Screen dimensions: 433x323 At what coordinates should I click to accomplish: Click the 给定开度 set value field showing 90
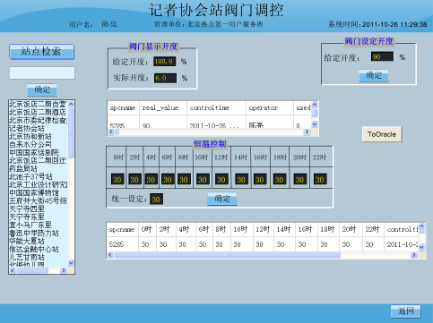point(382,56)
